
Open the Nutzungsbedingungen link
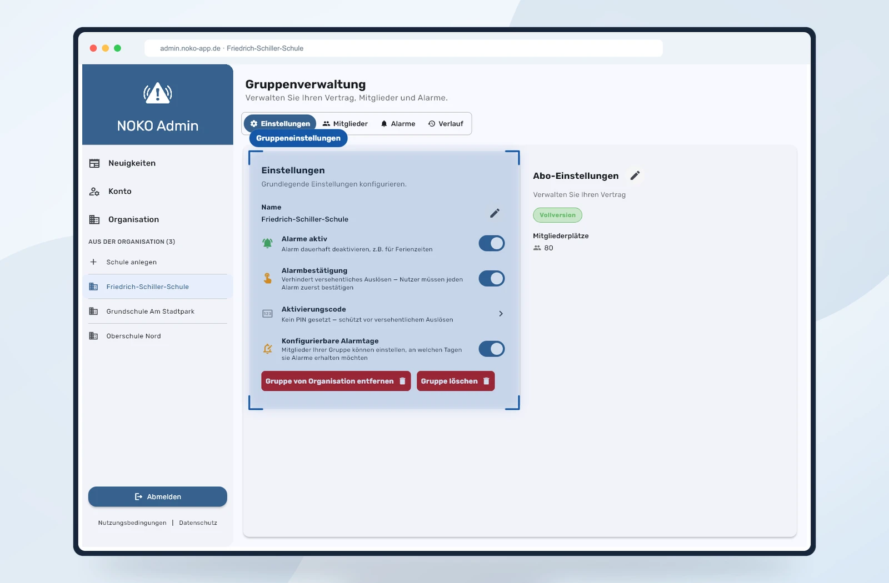[x=132, y=523]
